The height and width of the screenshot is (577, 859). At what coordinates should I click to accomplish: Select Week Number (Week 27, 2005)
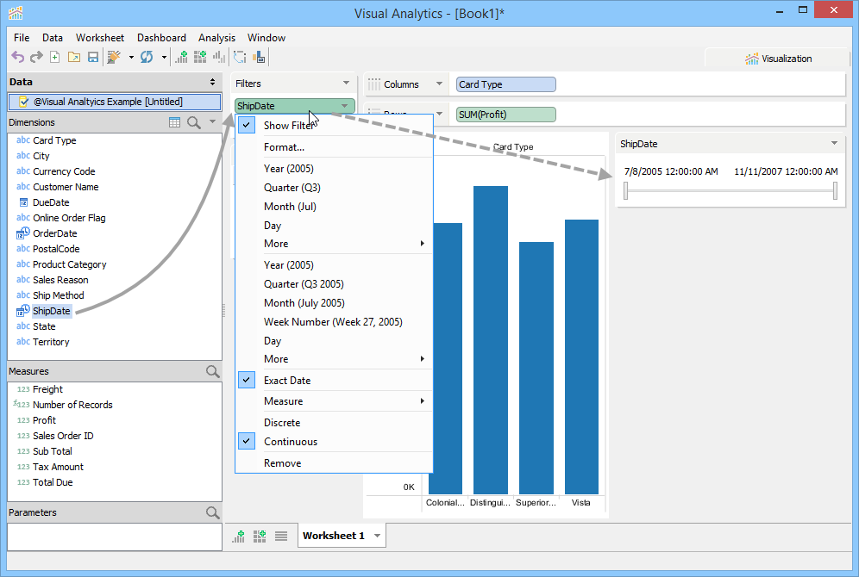(x=334, y=321)
